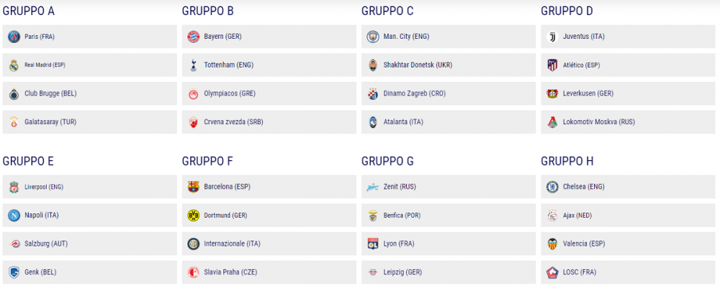
Task: Click the Bayern club logo
Action: click(193, 37)
